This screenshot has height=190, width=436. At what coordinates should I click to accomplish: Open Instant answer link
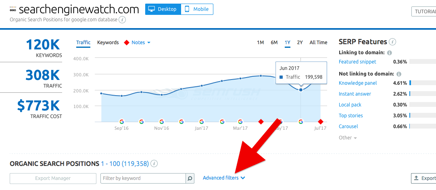point(355,94)
